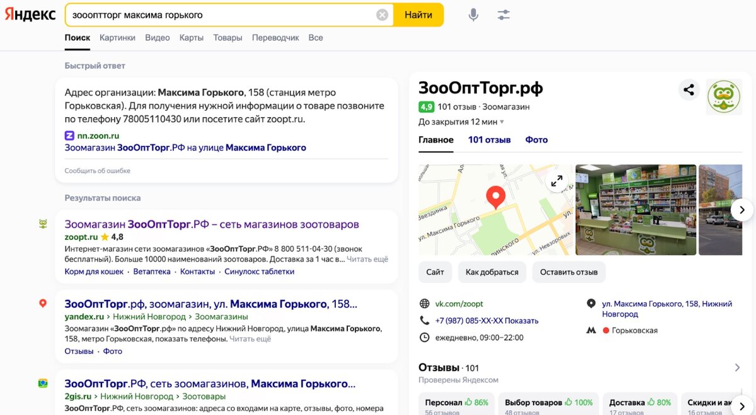Click 'Оставить отзыв' button
756x415 pixels.
click(x=569, y=272)
